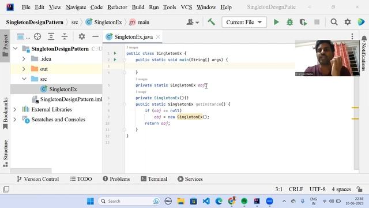
Task: Toggle the Notifications side panel
Action: click(x=364, y=53)
